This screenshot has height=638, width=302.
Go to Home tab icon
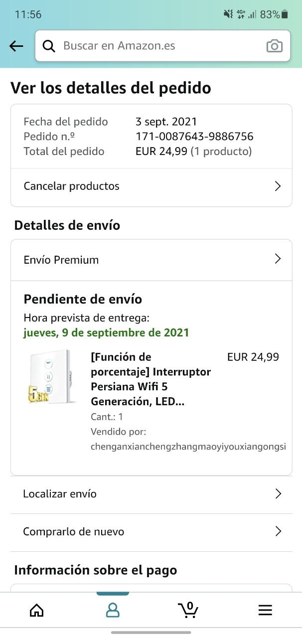point(36,610)
